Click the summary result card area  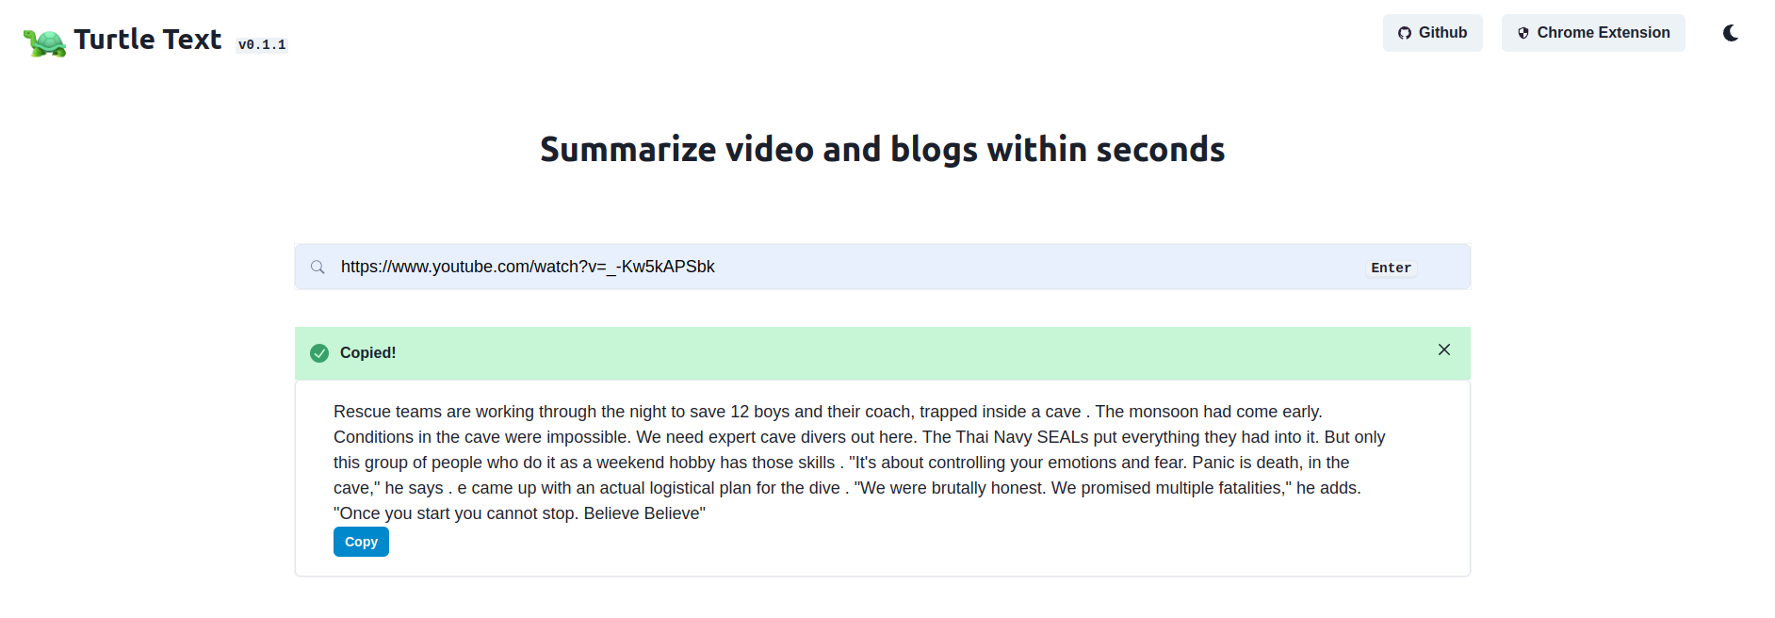(x=883, y=479)
